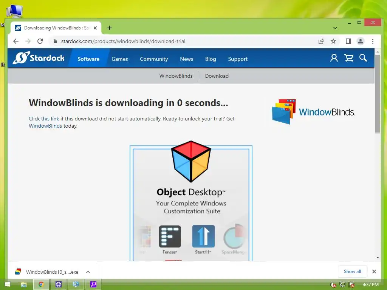The width and height of the screenshot is (387, 290).
Task: Reload the Stardock page
Action: click(x=40, y=41)
